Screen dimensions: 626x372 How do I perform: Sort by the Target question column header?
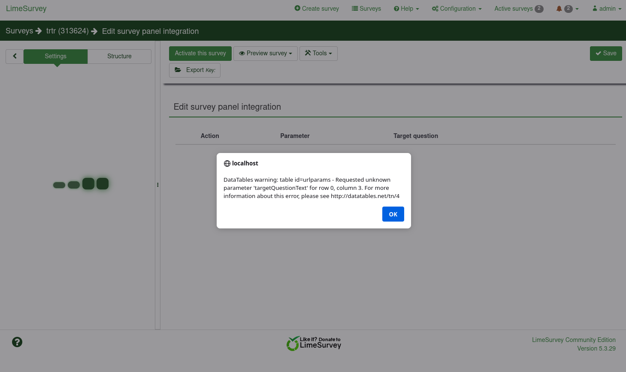(x=416, y=136)
